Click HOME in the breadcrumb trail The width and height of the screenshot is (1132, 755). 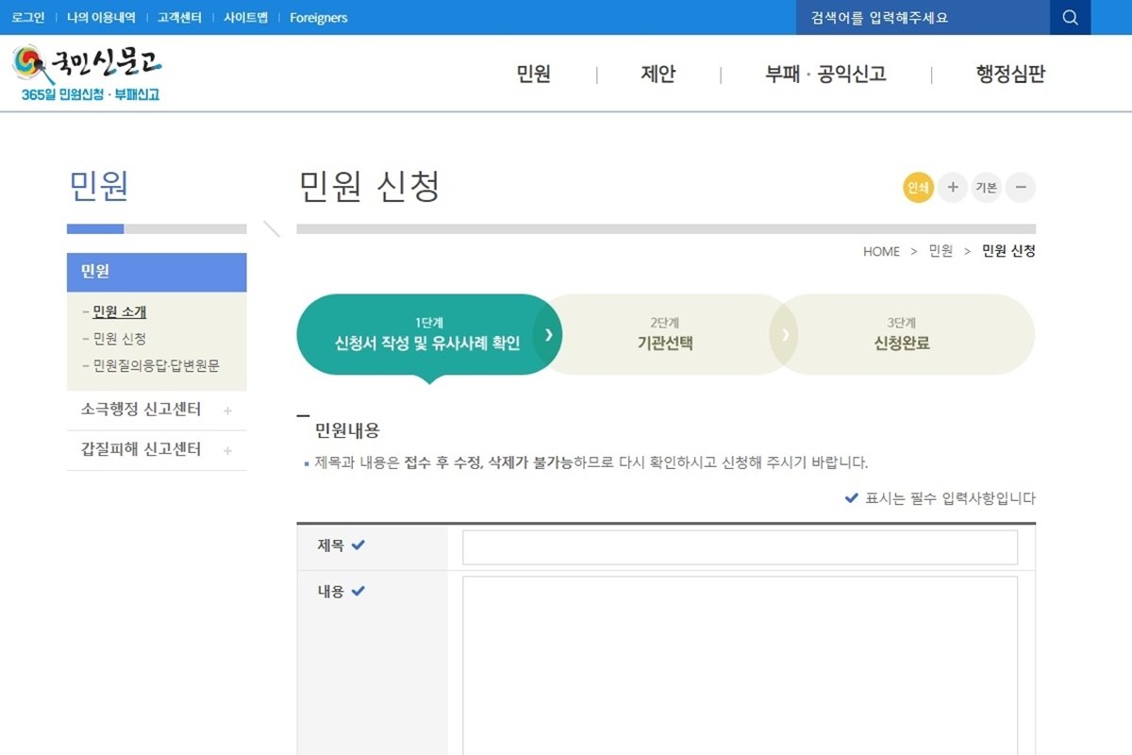coord(880,251)
